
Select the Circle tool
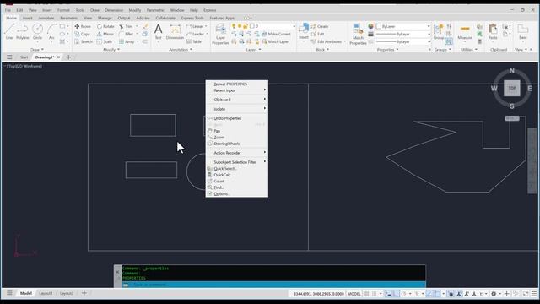click(x=37, y=32)
